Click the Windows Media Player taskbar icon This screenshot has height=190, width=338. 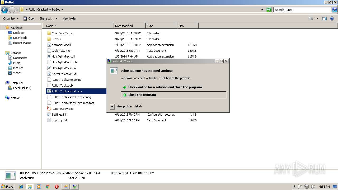(x=39, y=187)
